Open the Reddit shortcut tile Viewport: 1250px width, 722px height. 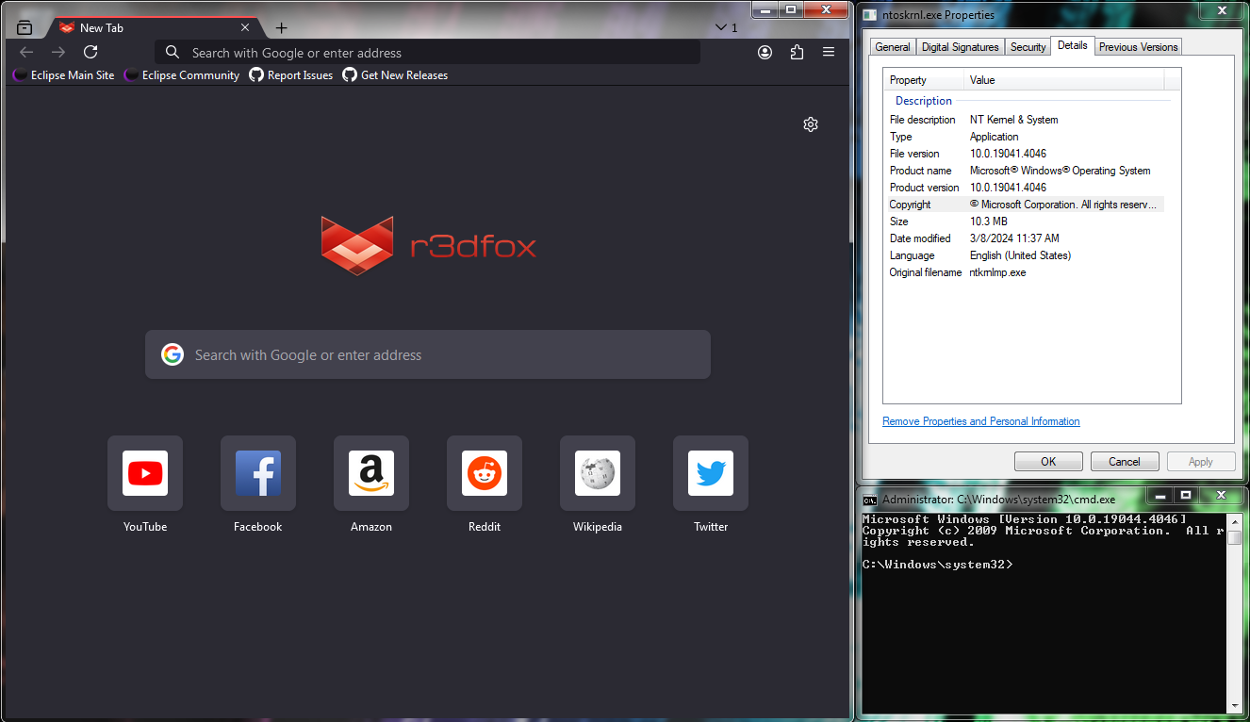tap(485, 473)
